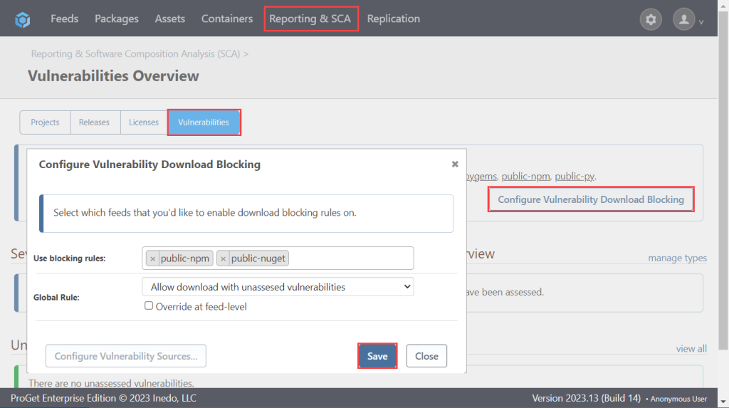Viewport: 729px width, 408px height.
Task: Open the settings gear icon
Action: coord(650,19)
